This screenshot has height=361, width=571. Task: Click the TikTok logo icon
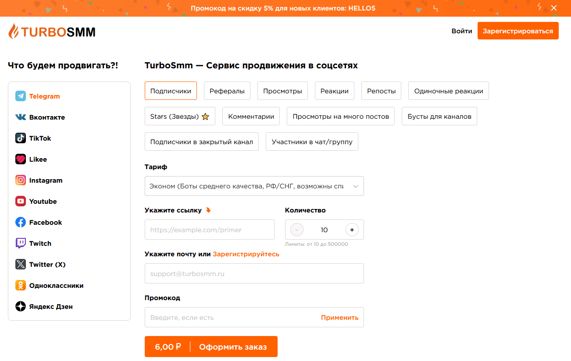[21, 138]
